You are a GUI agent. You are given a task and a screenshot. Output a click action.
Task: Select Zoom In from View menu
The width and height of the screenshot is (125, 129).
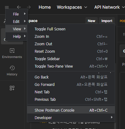pos(71,37)
